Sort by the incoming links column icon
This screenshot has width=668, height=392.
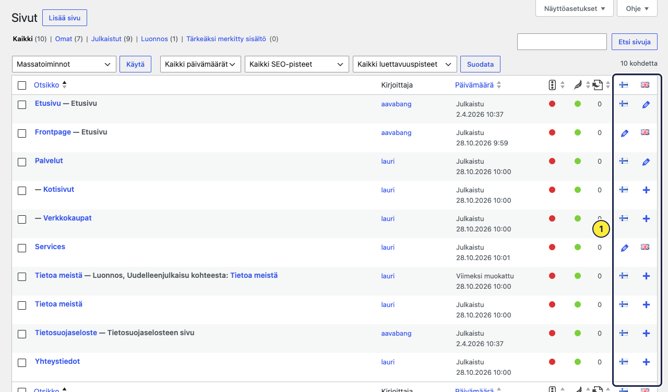coord(598,85)
